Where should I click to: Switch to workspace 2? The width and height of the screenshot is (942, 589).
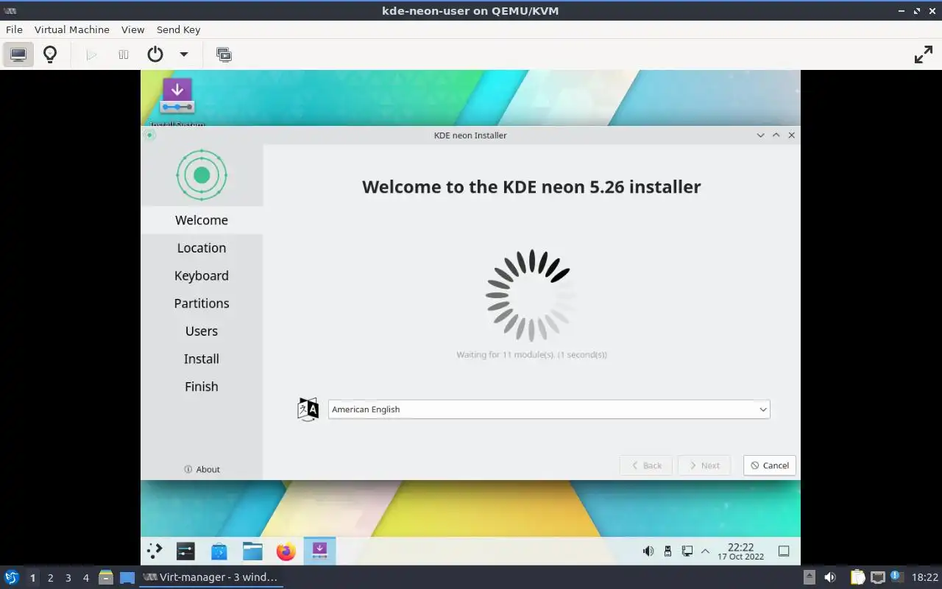click(x=50, y=578)
